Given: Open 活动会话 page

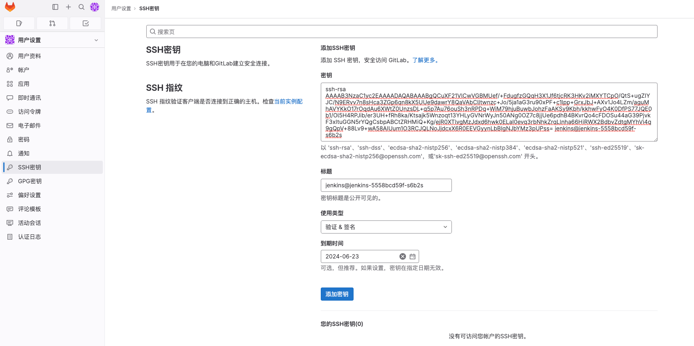Looking at the screenshot, I should click(52, 223).
